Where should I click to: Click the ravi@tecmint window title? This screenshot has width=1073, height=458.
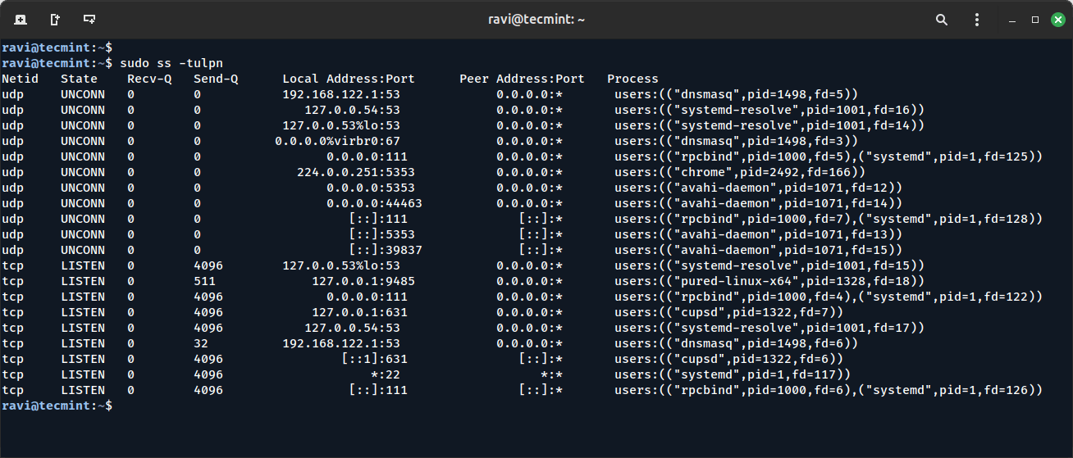(x=536, y=19)
